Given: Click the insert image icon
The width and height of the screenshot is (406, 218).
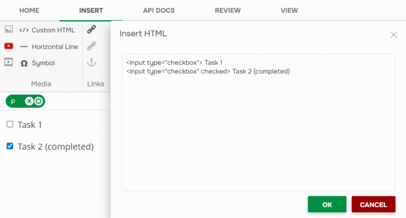Looking at the screenshot, I should click(x=8, y=30).
